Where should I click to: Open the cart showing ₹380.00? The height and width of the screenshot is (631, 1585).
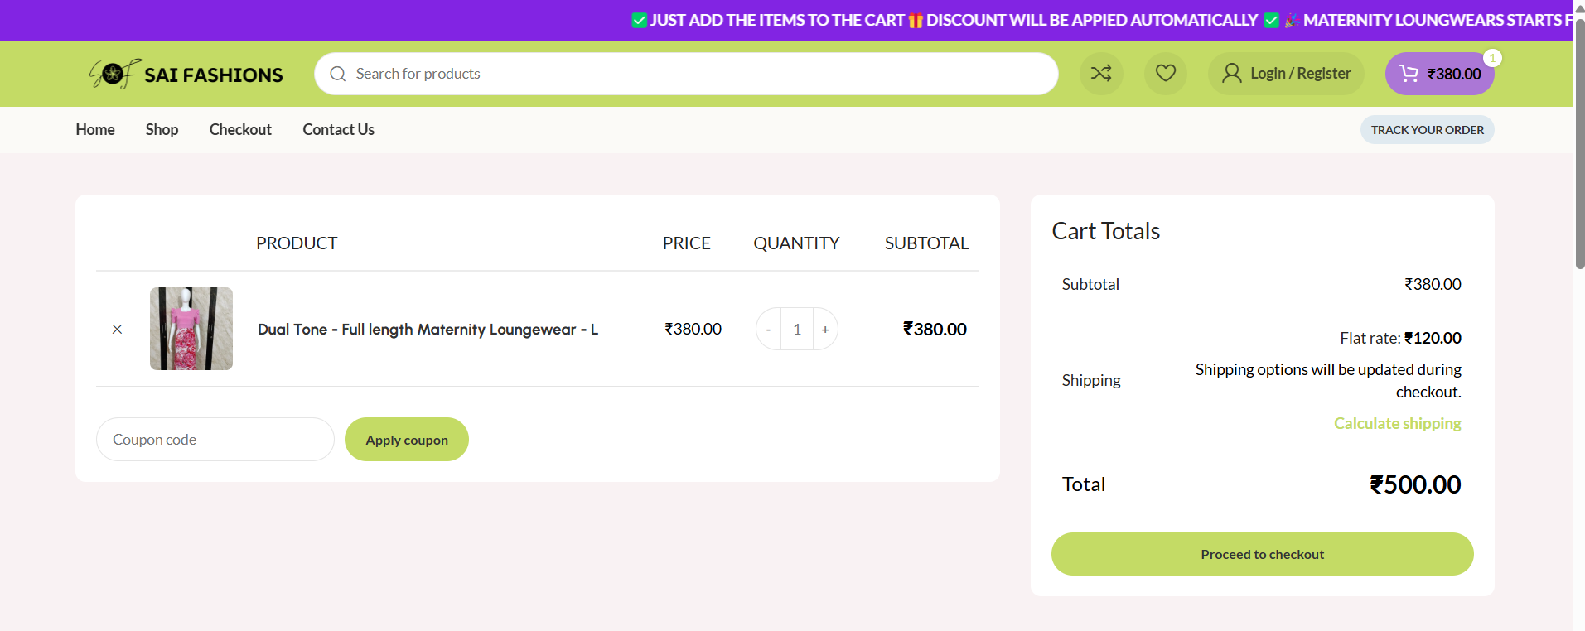(1439, 74)
